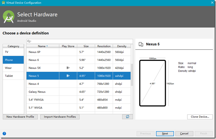Click the Play Store icon in Nexus 5 row
This screenshot has width=216, height=139.
[68, 76]
